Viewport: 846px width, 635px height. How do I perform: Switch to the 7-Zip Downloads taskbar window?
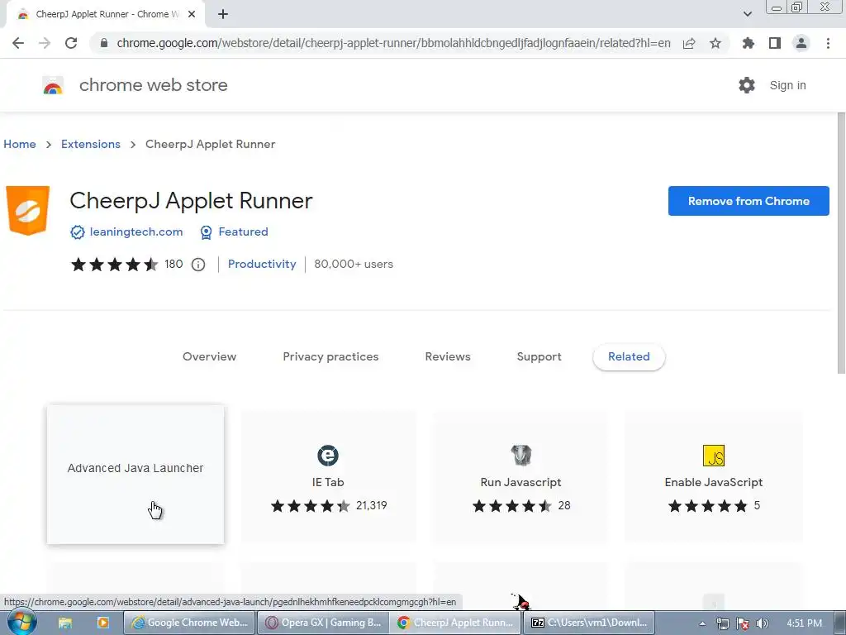588,623
